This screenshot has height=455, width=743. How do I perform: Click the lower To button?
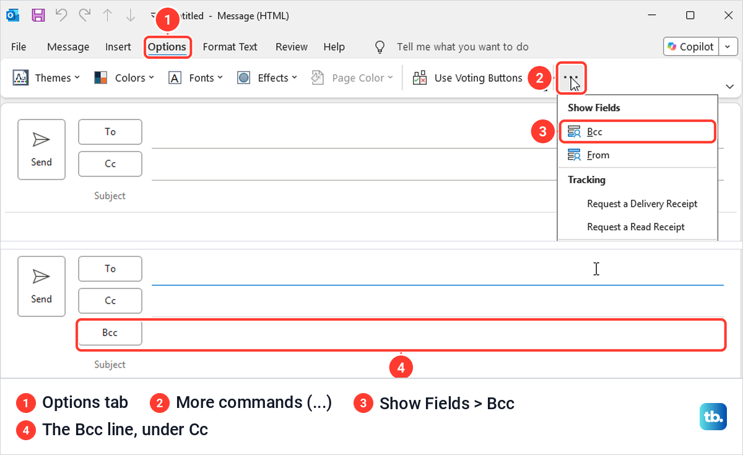(110, 269)
